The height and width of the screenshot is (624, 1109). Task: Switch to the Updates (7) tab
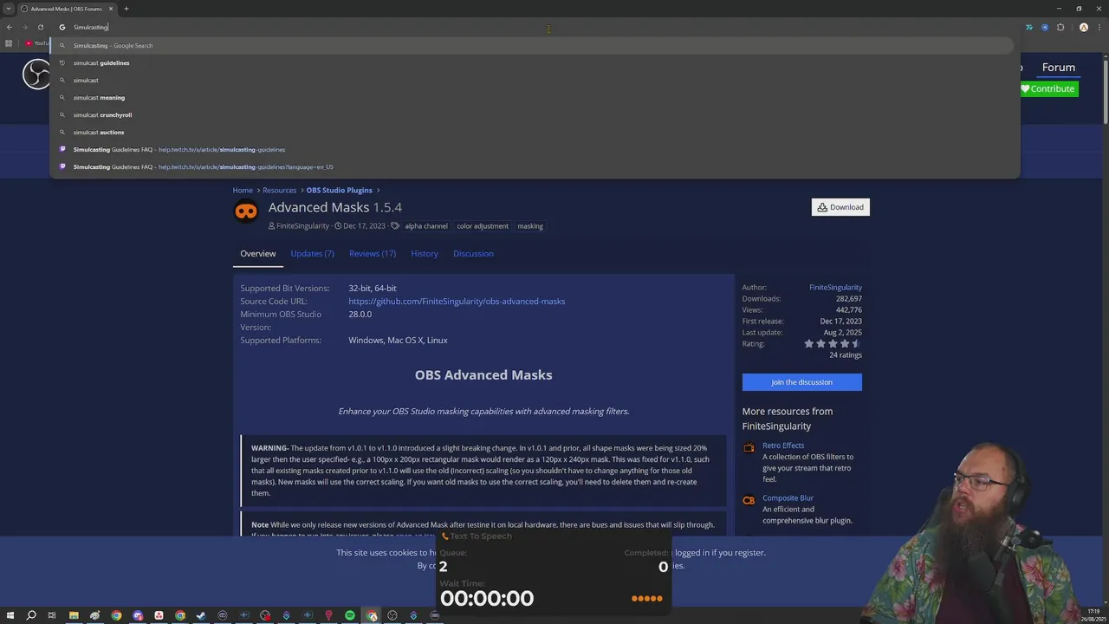point(312,253)
